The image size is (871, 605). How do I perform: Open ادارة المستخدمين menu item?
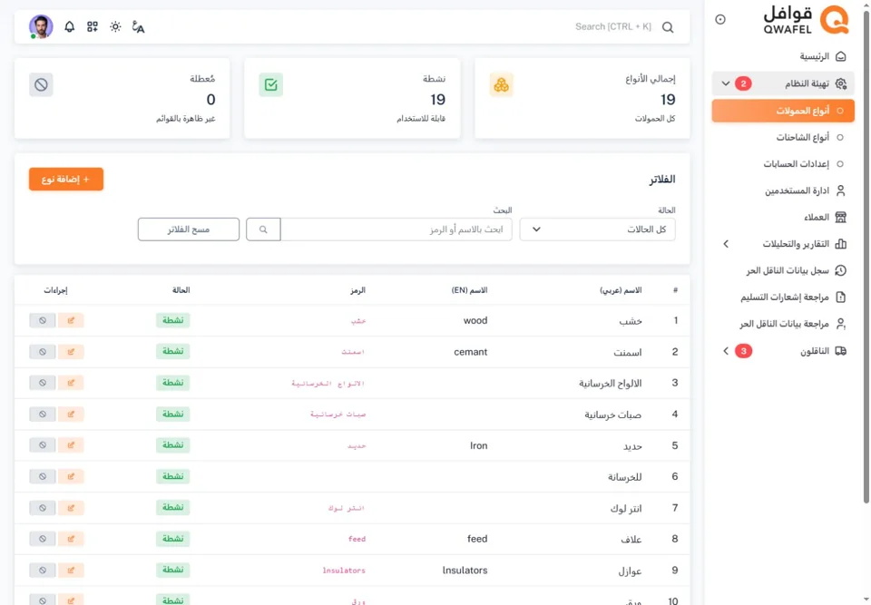[783, 190]
